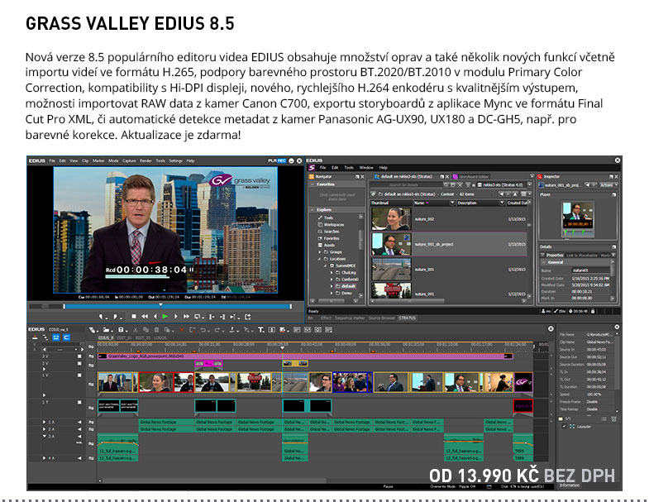The height and width of the screenshot is (502, 649).
Task: Step to next frame in player
Action: (175, 317)
